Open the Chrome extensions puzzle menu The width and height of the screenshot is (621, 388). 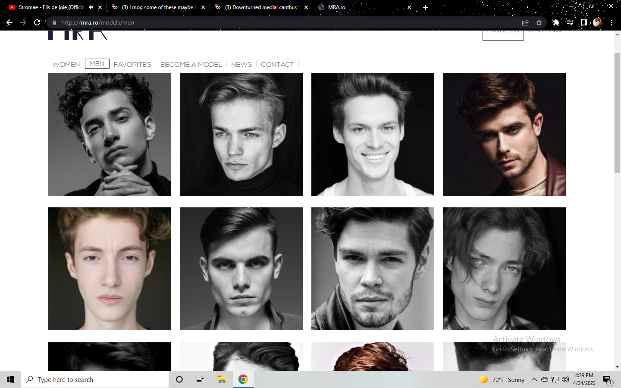click(x=556, y=22)
